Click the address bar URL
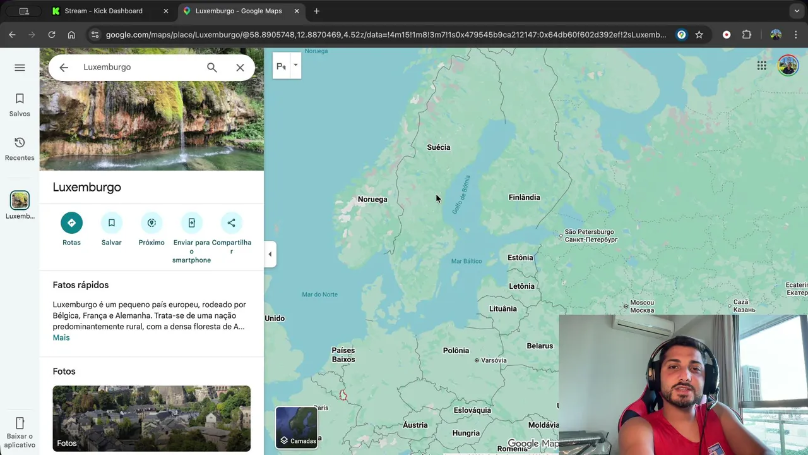Image resolution: width=808 pixels, height=455 pixels. 386,35
